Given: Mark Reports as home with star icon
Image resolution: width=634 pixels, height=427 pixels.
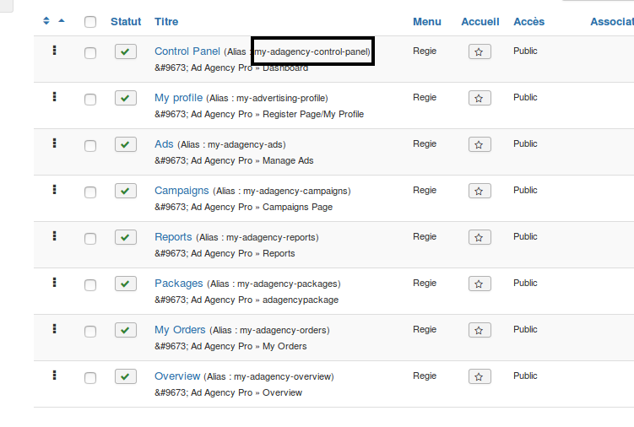Looking at the screenshot, I should (480, 237).
